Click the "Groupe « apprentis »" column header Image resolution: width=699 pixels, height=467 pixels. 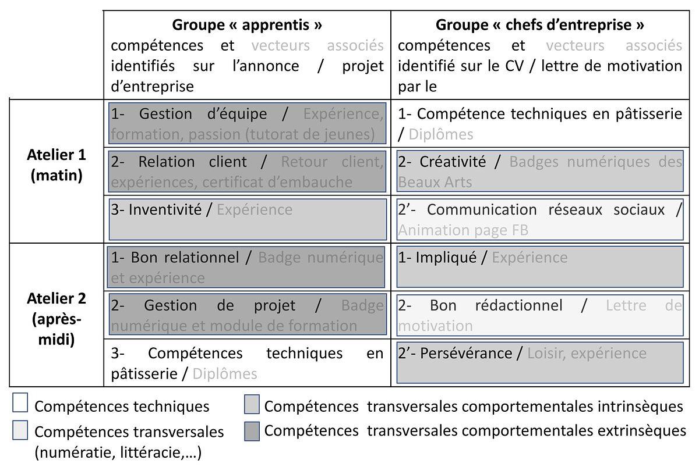(247, 25)
